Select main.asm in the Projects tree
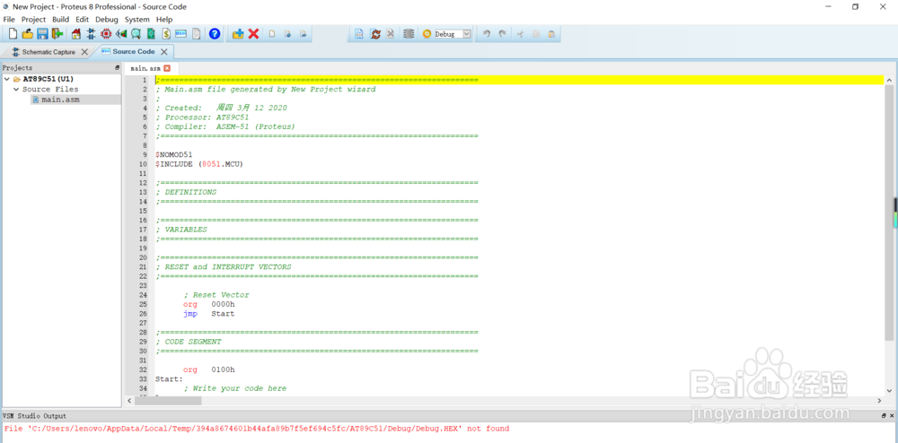This screenshot has height=443, width=898. [60, 100]
